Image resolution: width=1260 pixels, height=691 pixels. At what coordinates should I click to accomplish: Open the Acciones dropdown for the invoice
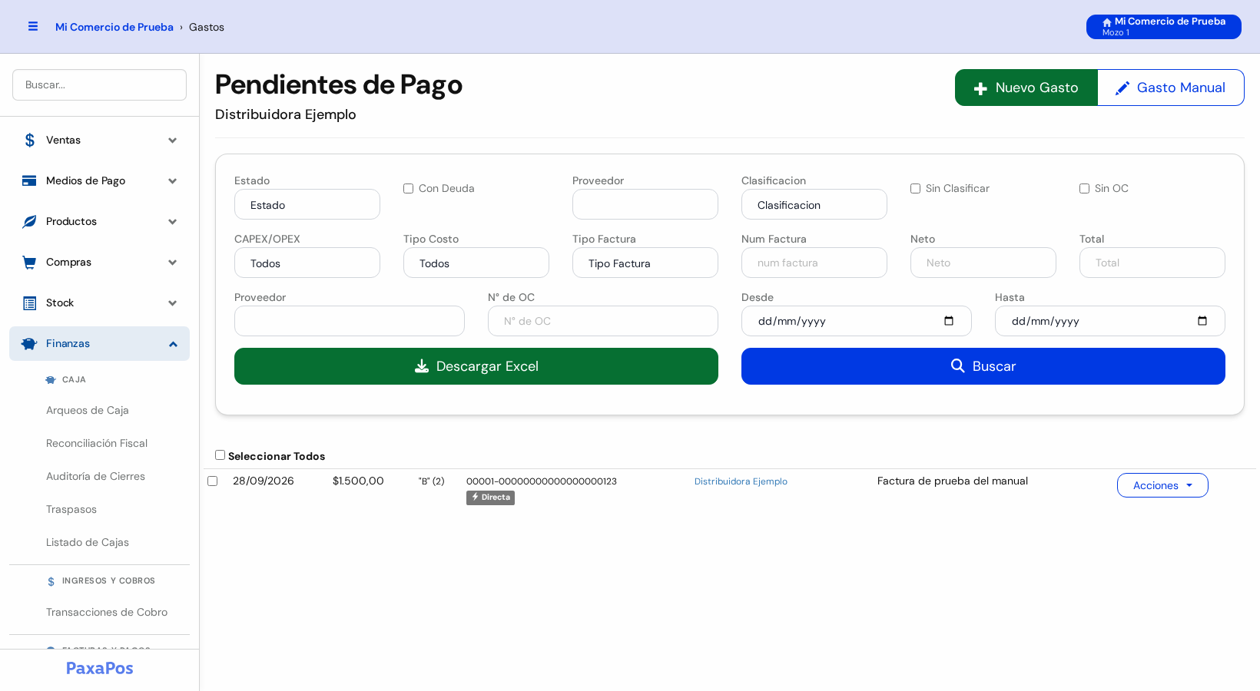click(1162, 485)
